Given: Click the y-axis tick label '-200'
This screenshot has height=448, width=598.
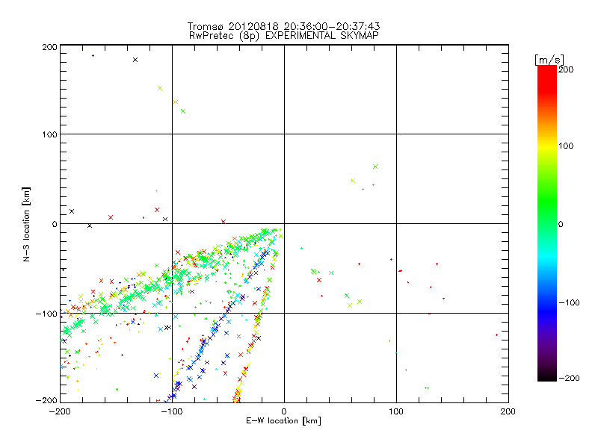Looking at the screenshot, I should (x=46, y=400).
